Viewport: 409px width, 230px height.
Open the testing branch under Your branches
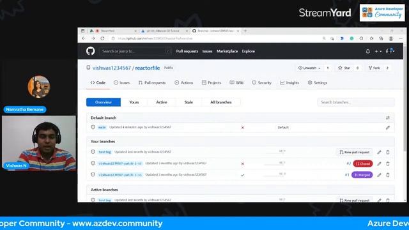(x=105, y=152)
